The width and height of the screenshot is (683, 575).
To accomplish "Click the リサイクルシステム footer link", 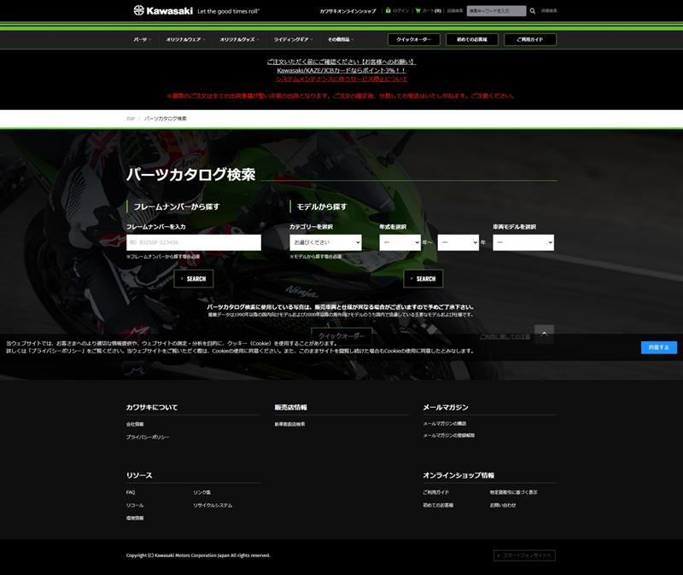I will [x=213, y=505].
